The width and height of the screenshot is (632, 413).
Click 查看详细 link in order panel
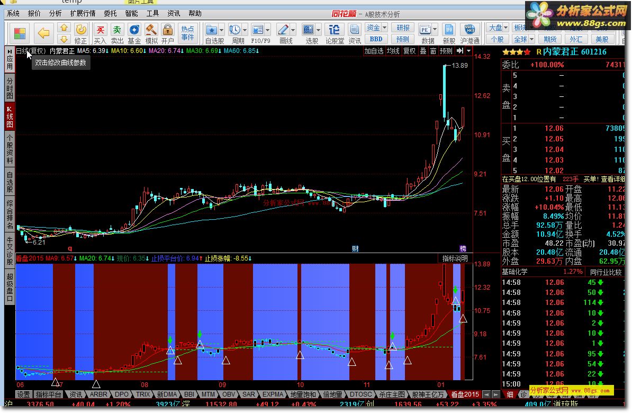click(x=612, y=179)
